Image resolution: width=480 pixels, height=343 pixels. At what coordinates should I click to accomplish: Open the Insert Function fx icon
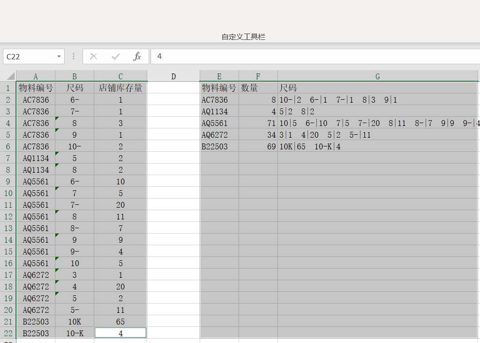pyautogui.click(x=137, y=56)
